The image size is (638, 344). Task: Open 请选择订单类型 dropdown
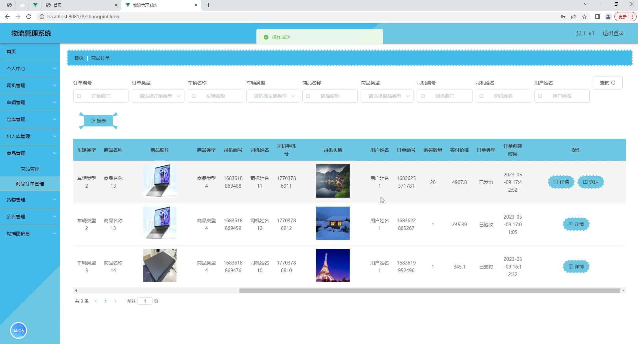(x=158, y=96)
